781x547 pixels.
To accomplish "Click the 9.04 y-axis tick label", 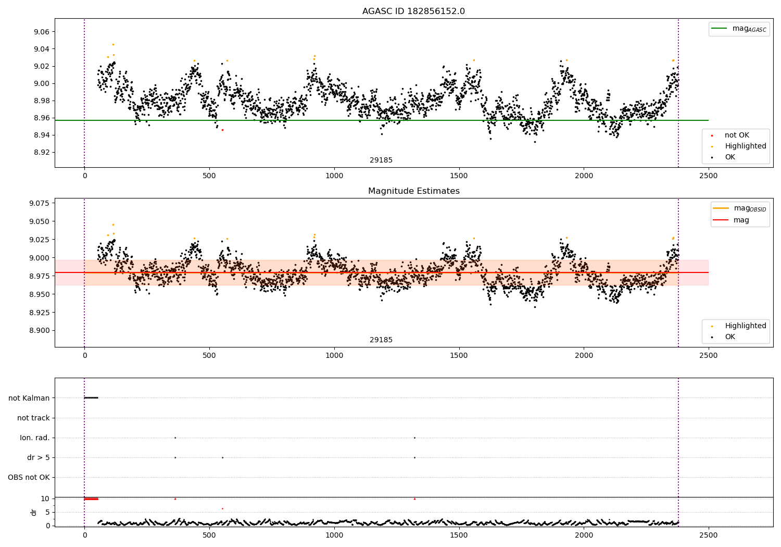I will (x=41, y=49).
